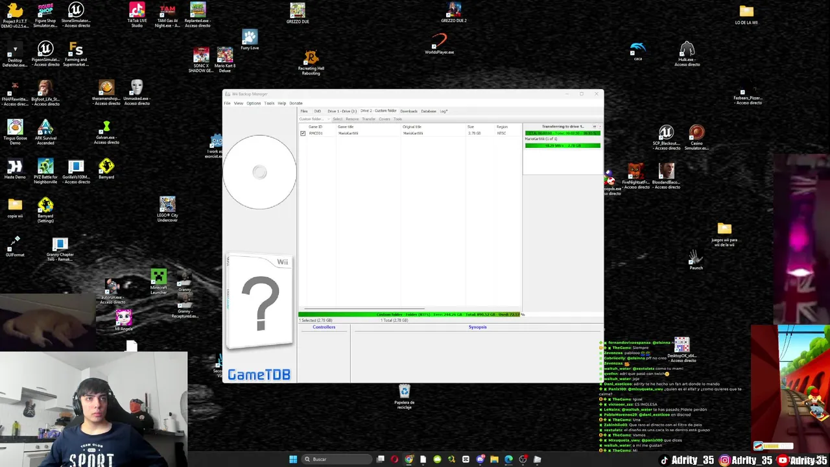Select the Project P.I.T.T DEMO desktop icon
Viewport: 830px width, 467px height.
tap(15, 14)
